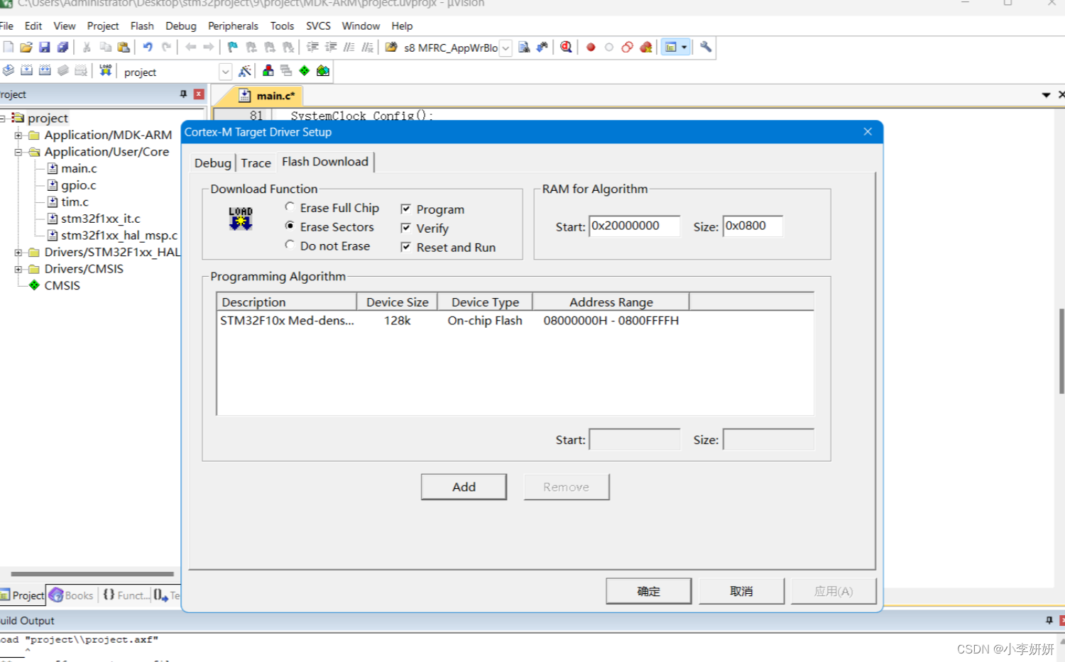Screen dimensions: 1065x662
Task: Open Options for Target with the wand icon
Action: (x=245, y=70)
